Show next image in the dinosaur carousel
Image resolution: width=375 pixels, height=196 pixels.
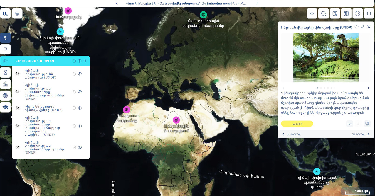[x=368, y=88]
